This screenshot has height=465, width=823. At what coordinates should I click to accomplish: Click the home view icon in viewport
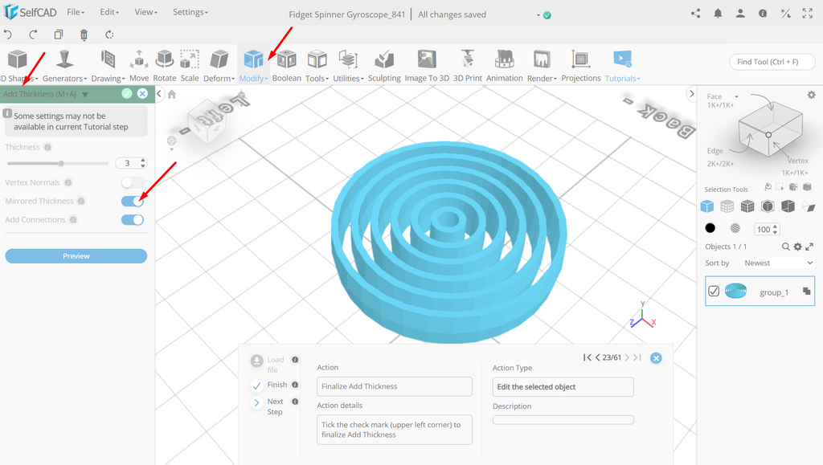click(x=172, y=94)
